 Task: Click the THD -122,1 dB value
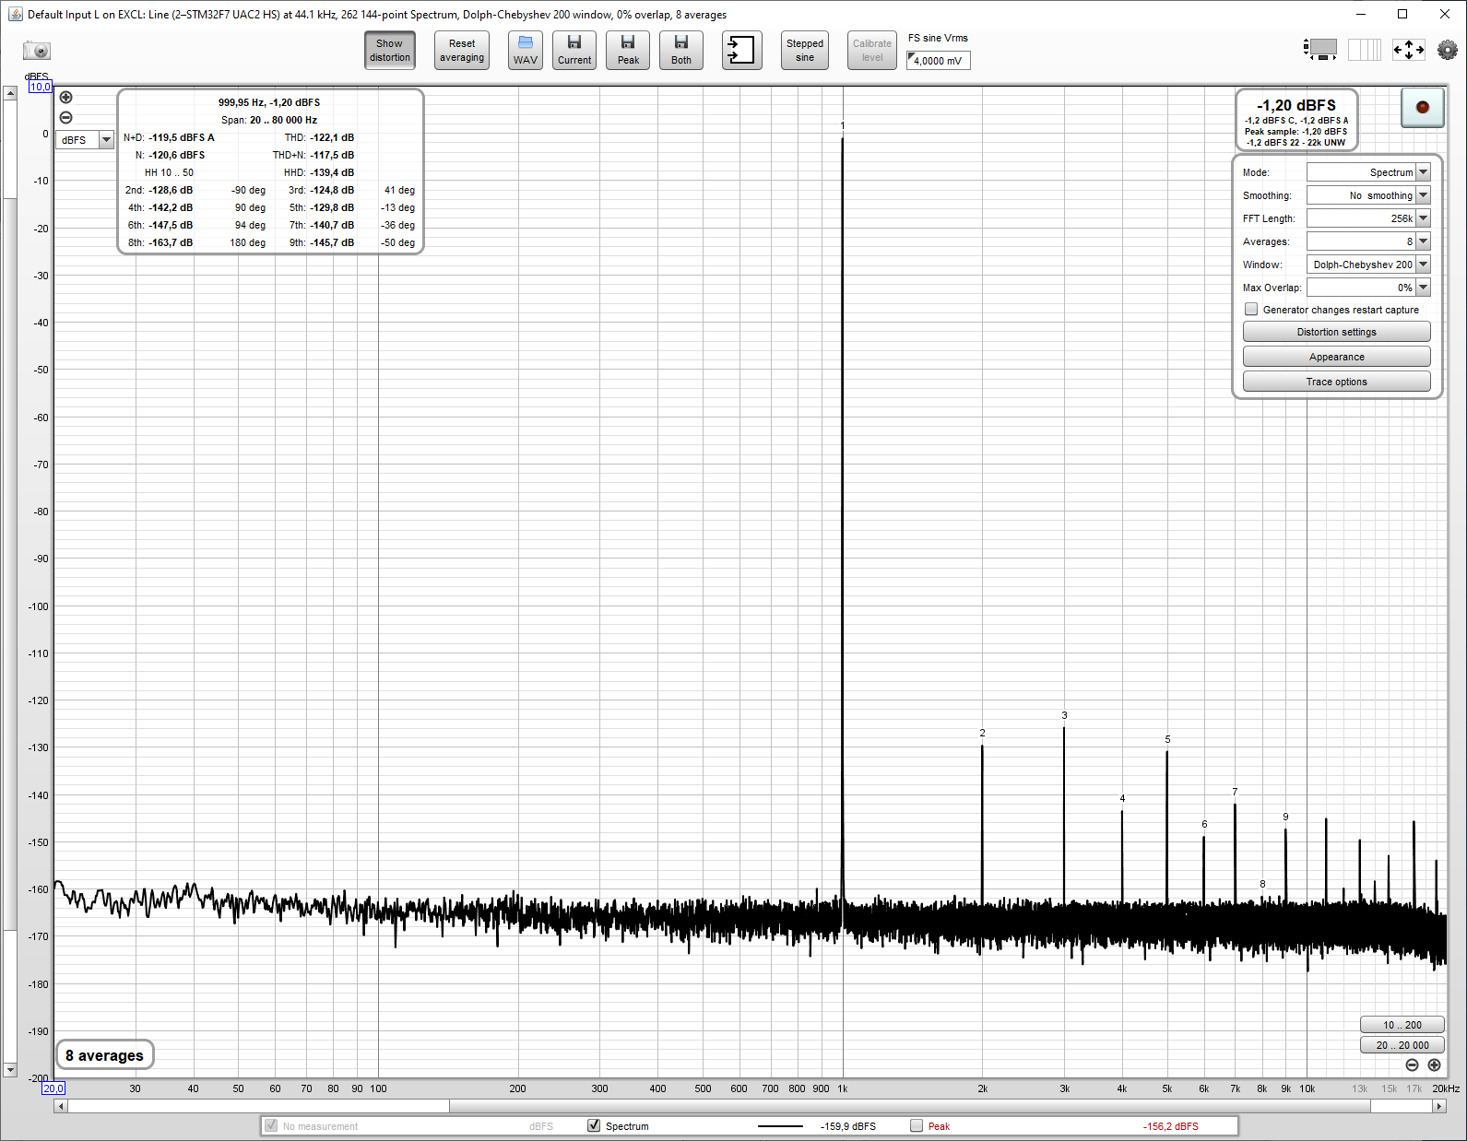click(332, 137)
